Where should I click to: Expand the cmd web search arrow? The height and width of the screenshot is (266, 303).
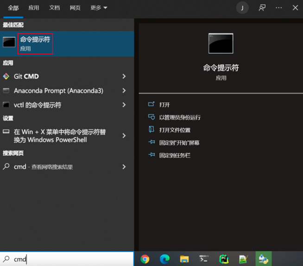124,167
